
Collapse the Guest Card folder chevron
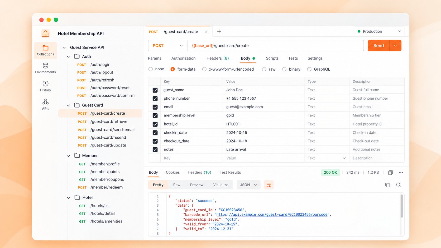68,105
